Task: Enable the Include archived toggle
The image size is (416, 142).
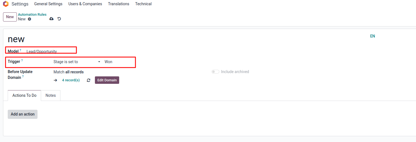Action: coord(215,72)
